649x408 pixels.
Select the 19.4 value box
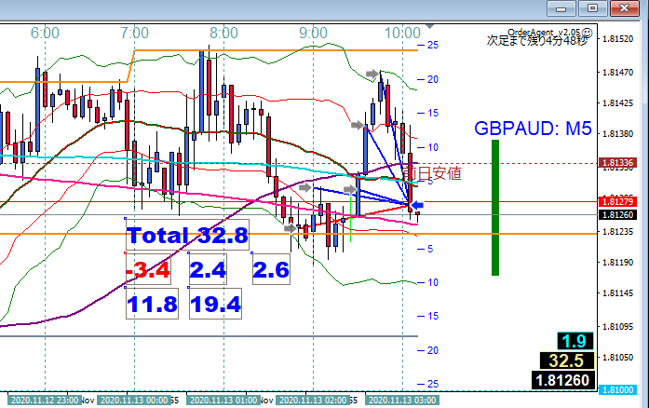pyautogui.click(x=215, y=304)
